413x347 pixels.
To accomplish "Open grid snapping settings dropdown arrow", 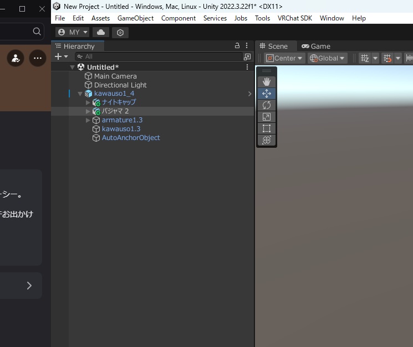I will coord(398,58).
